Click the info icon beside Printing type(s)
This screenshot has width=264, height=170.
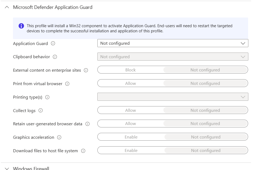47,97
